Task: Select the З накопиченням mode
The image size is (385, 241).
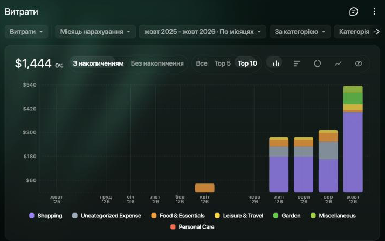Action: coord(99,63)
